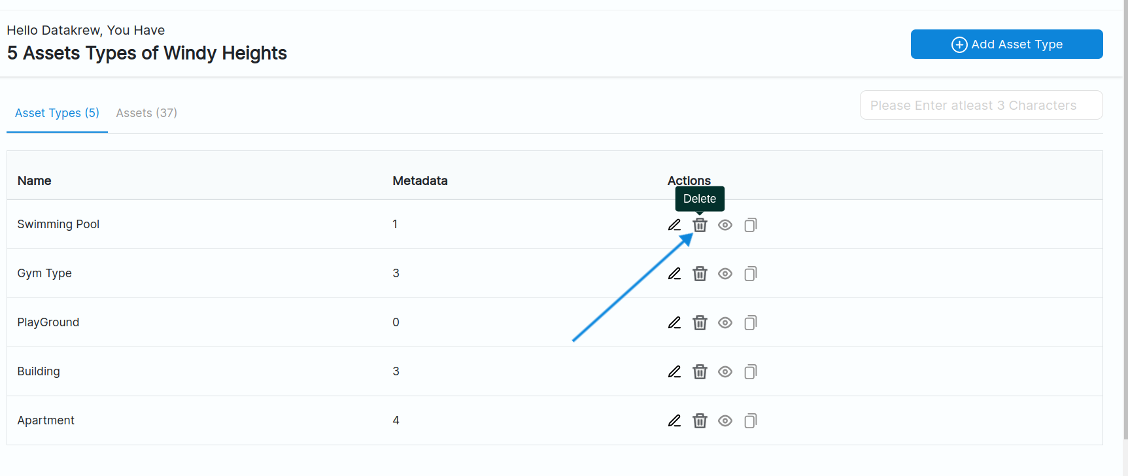Click the Name column header
Screen dimensions: 1128x476
click(x=34, y=181)
